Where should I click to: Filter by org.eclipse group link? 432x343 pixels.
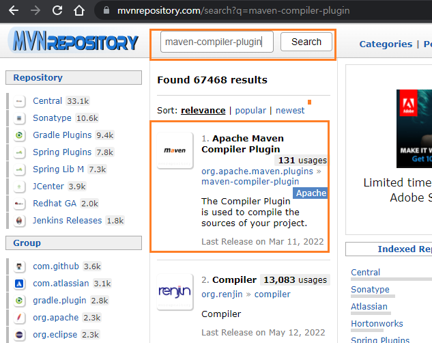(x=55, y=335)
